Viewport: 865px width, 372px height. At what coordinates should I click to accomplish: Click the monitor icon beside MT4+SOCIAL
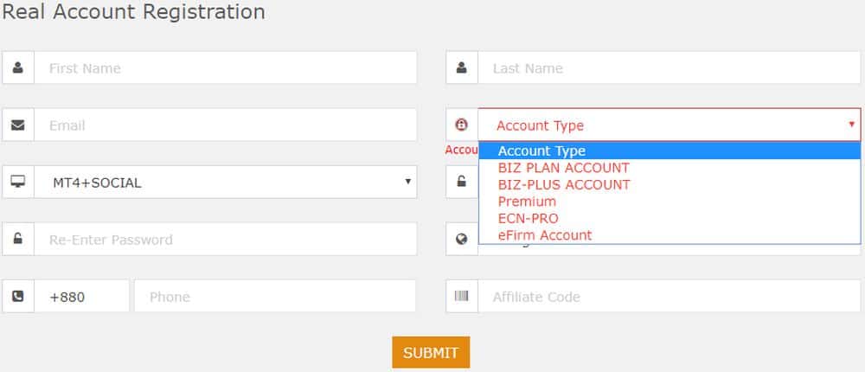18,182
